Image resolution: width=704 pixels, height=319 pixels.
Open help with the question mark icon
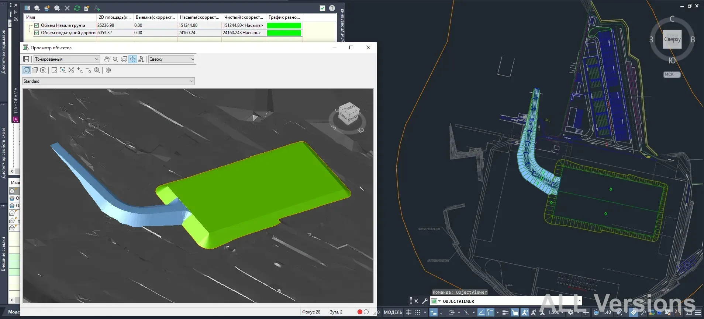[x=332, y=8]
